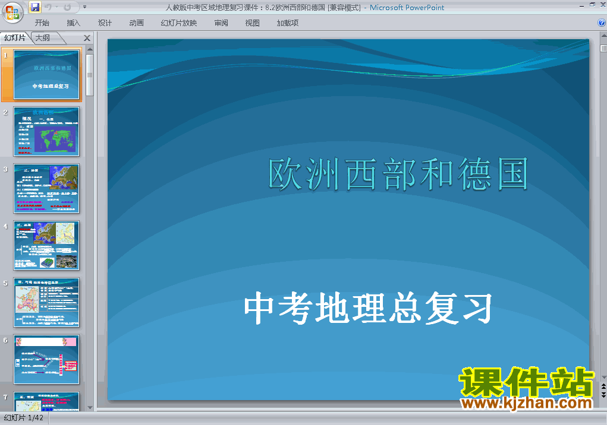Select slide 3 thumbnail
607x425 pixels.
point(46,189)
